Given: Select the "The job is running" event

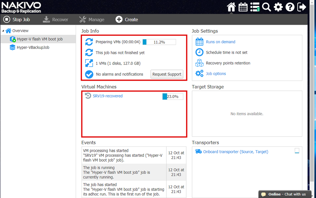Looking at the screenshot, I should pos(134,172).
